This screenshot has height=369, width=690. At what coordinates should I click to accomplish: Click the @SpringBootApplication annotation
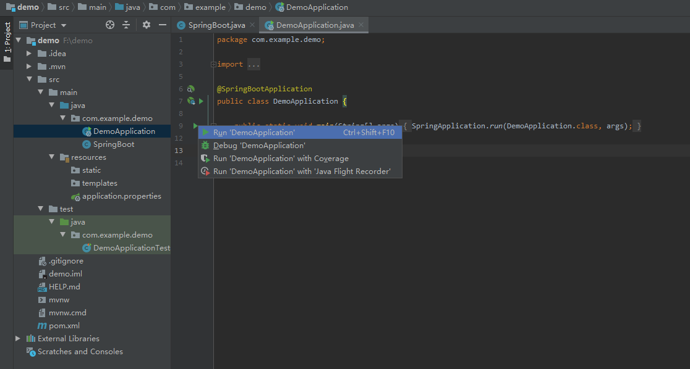pyautogui.click(x=265, y=89)
